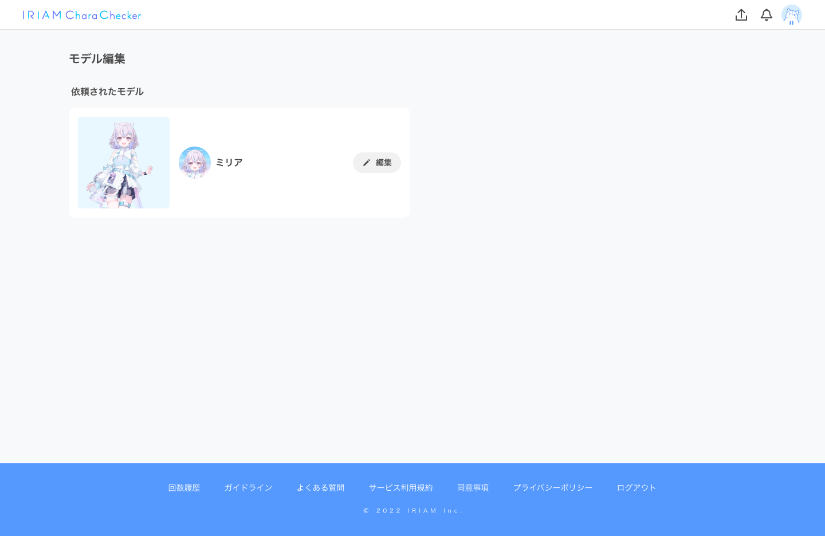Open the ガイドライン footer link
The image size is (825, 536).
[248, 488]
